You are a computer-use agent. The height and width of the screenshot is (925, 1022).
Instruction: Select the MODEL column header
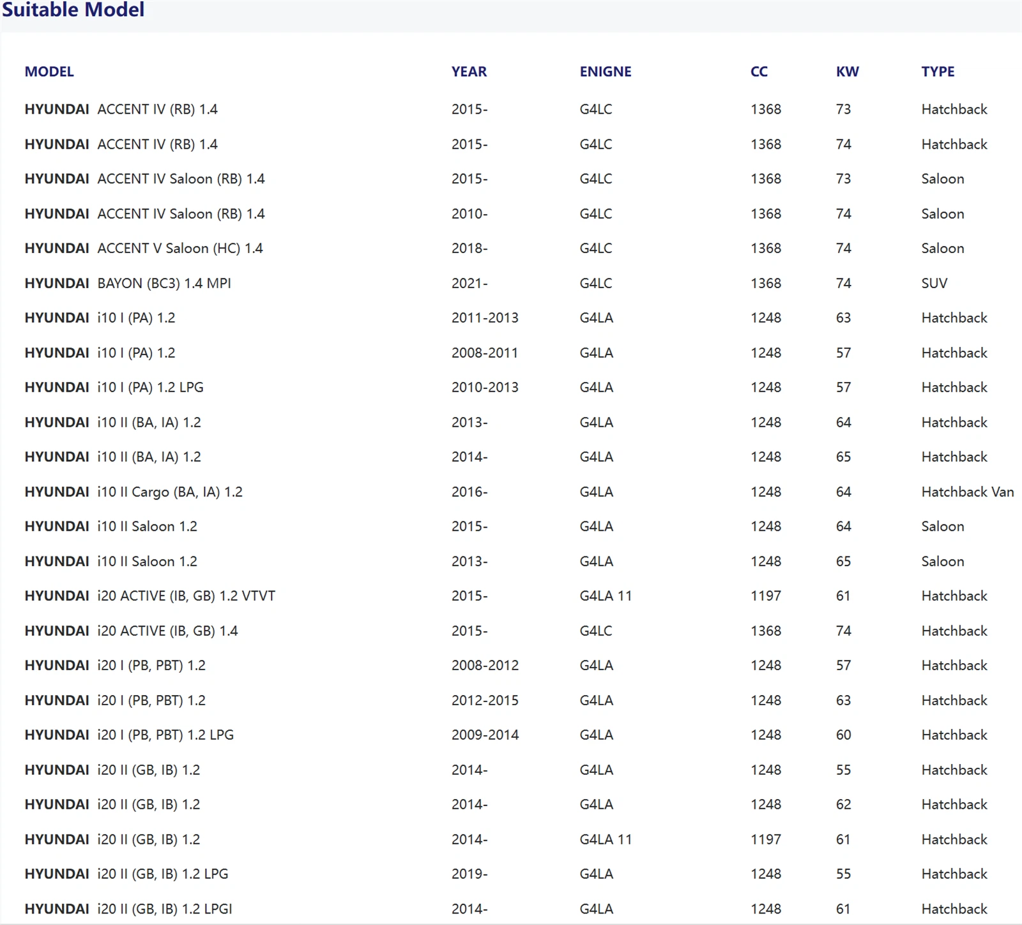click(x=49, y=72)
